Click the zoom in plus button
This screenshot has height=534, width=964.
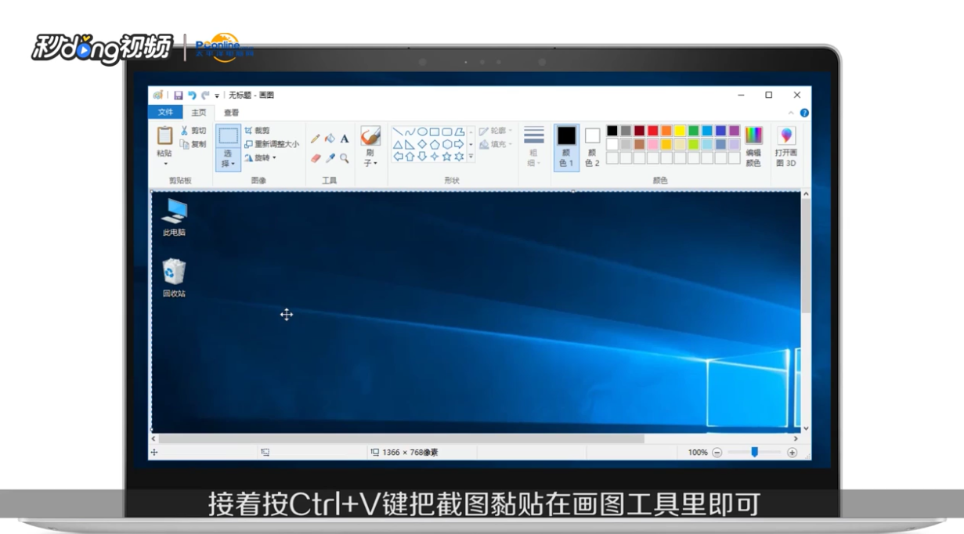793,453
